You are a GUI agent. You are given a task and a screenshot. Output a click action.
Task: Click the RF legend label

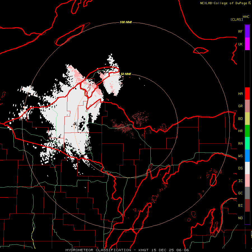[240, 31]
